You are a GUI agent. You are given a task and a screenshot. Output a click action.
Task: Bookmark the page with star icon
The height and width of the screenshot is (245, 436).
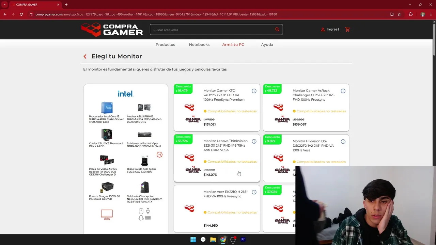[399, 14]
